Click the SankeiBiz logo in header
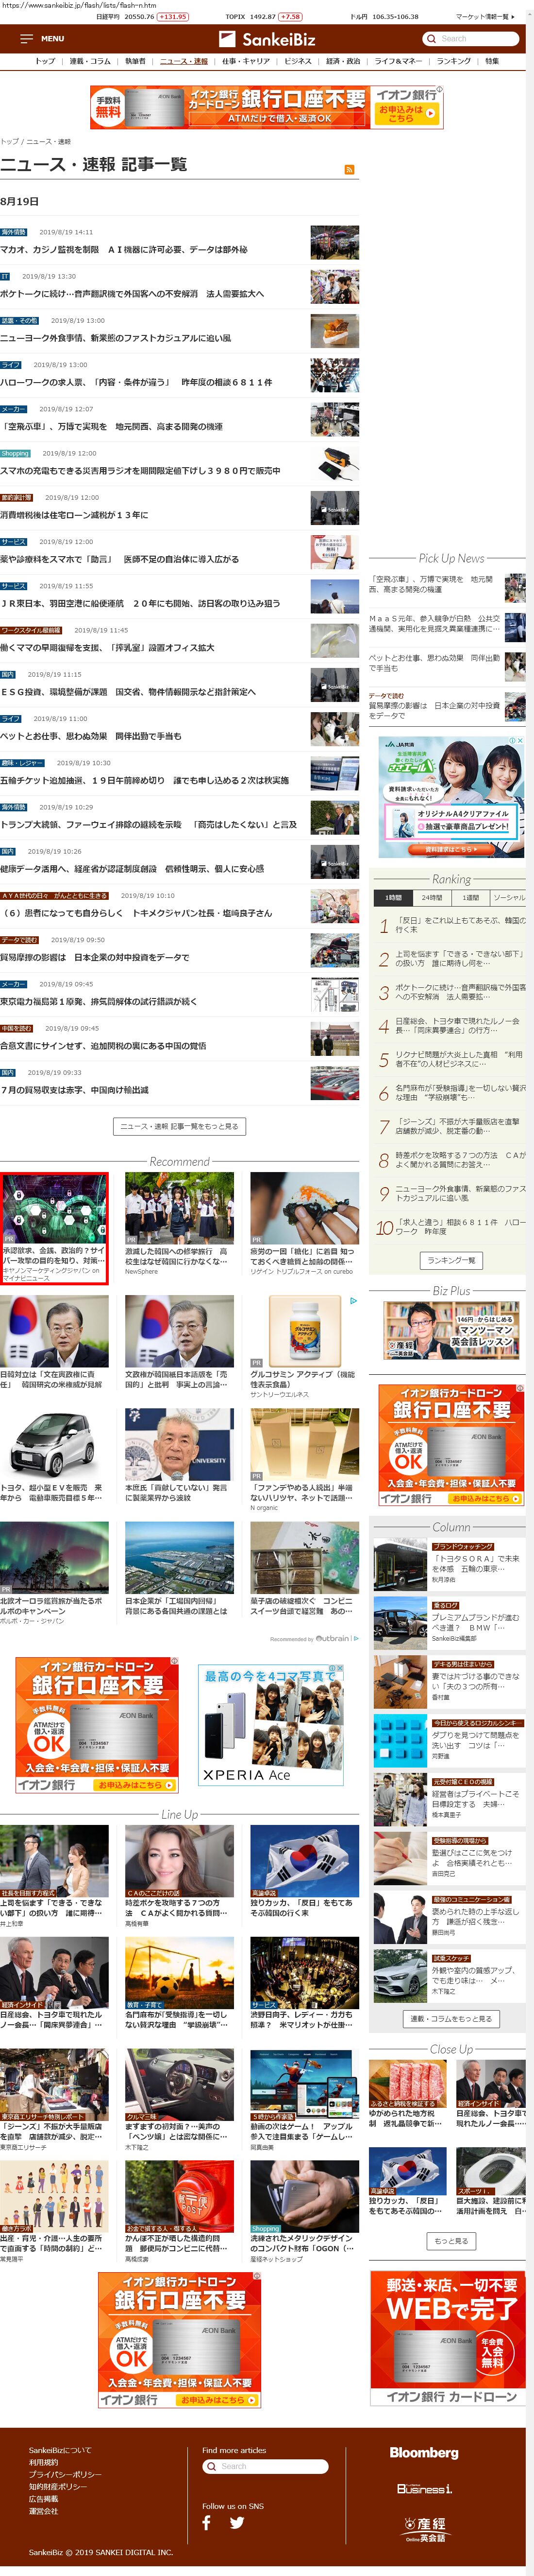This screenshot has height=2576, width=534. (x=267, y=39)
